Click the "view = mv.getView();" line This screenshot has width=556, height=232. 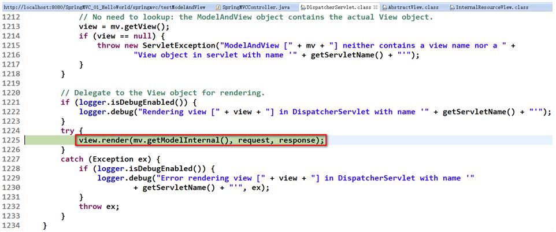coord(124,27)
